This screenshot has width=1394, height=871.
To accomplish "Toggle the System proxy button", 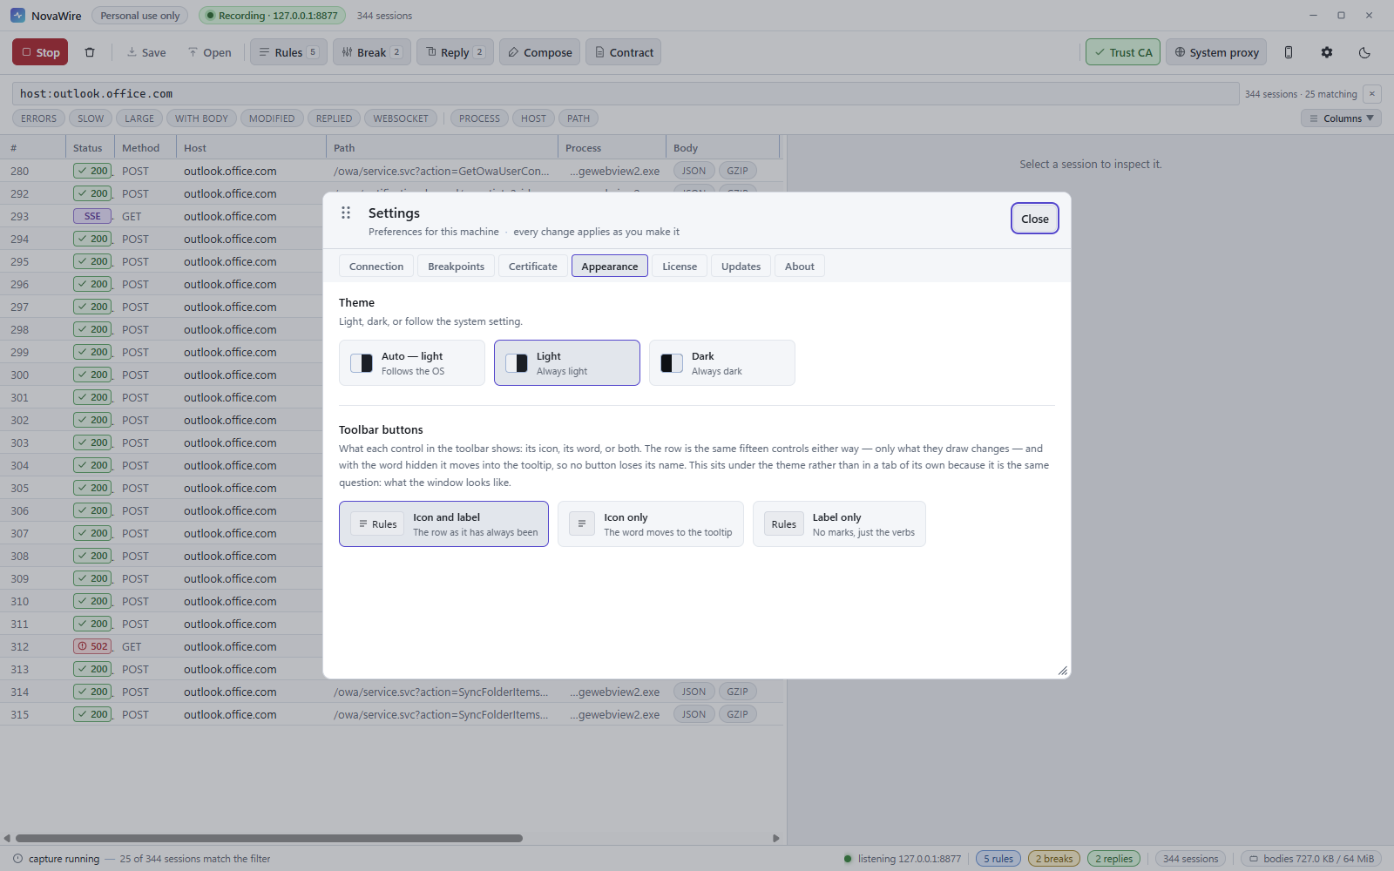I will (x=1216, y=52).
